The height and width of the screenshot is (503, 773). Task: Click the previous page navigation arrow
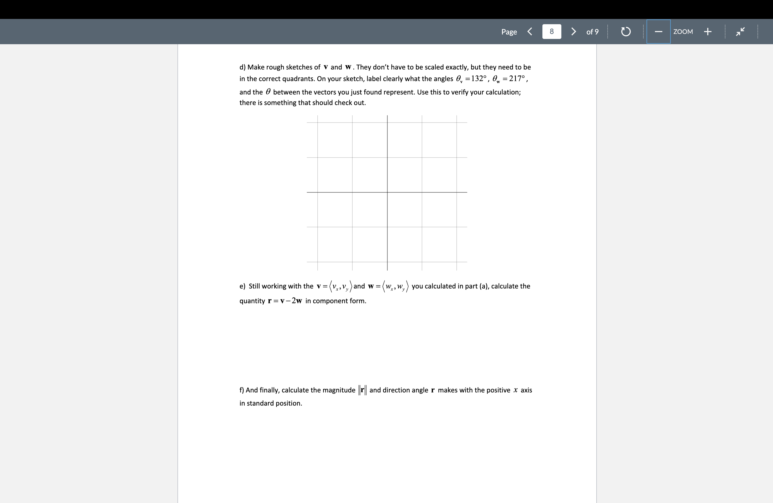(530, 32)
